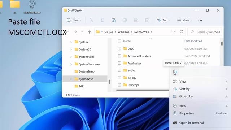This screenshot has height=130, width=231.
Task: Open address bar history dropdown chevron
Action: pyautogui.click(x=174, y=32)
